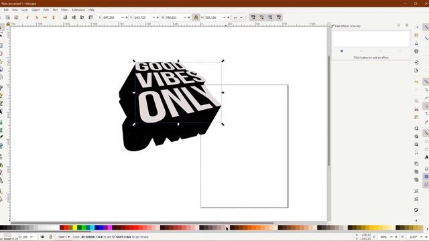Cut selection with scissors icon
429x241 pixels.
(x=416, y=109)
